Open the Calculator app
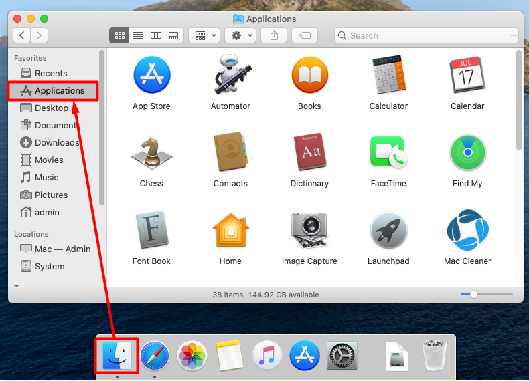Screen dimensions: 529x381 pos(388,75)
